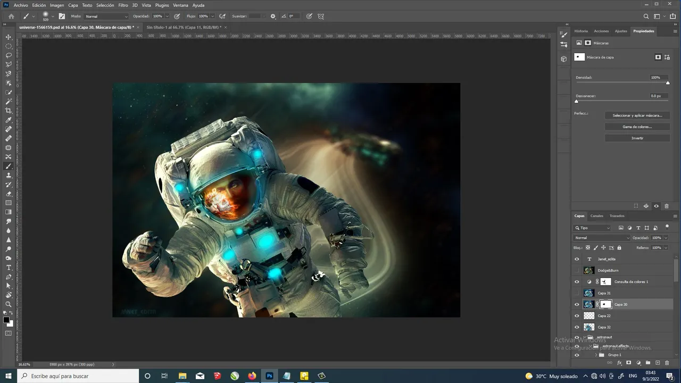Delete mask trash icon in Properties panel

[x=667, y=206]
